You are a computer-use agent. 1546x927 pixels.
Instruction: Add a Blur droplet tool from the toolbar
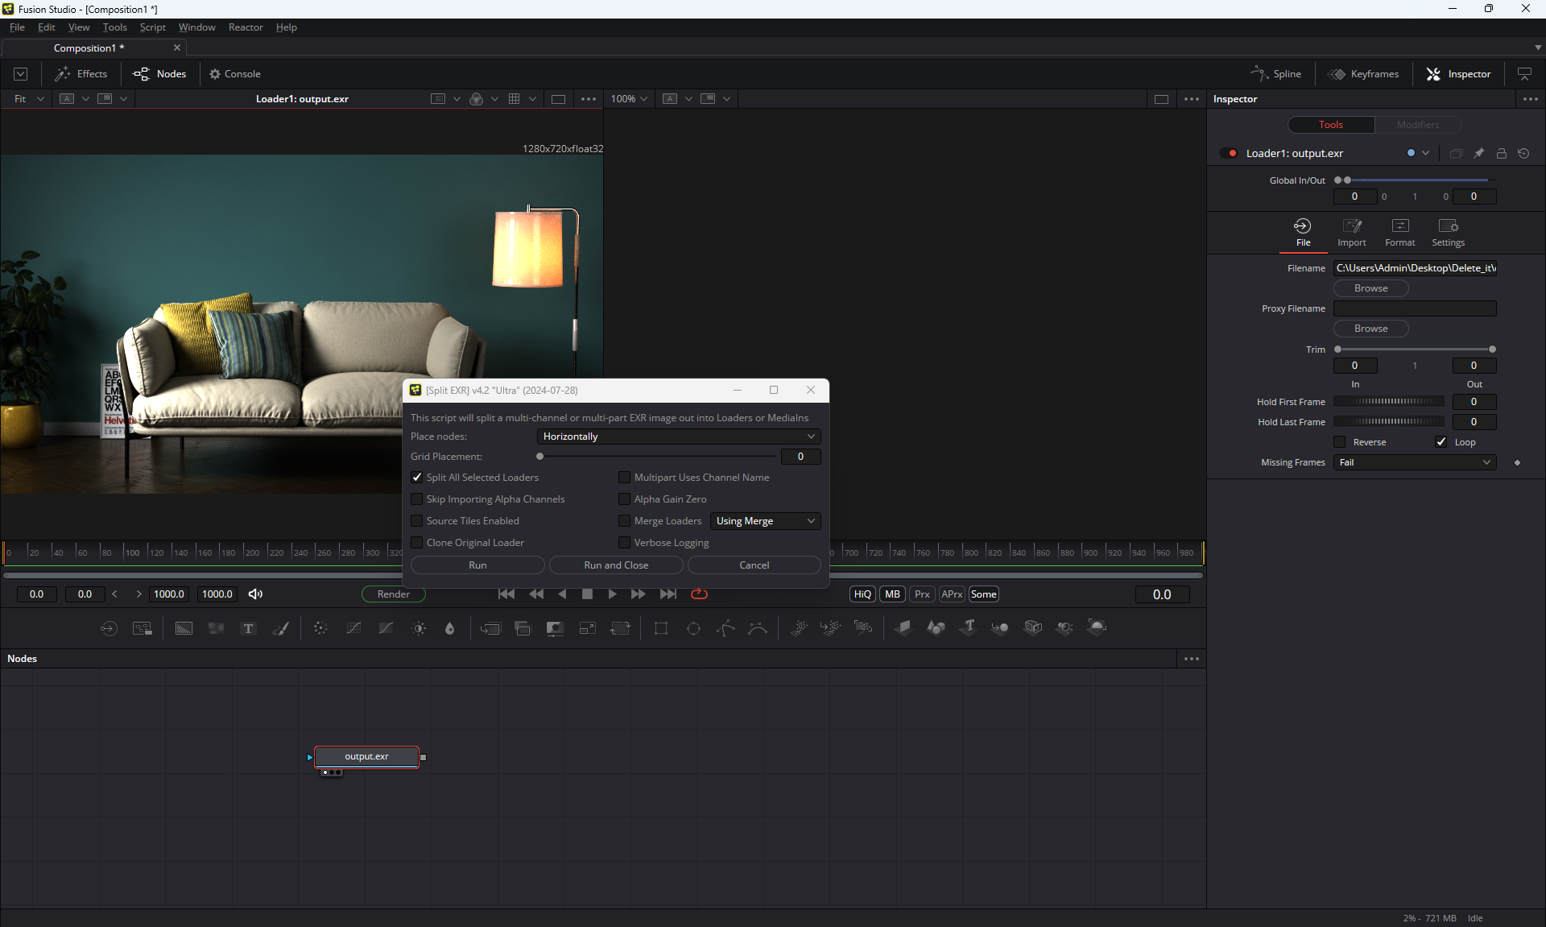coord(450,628)
